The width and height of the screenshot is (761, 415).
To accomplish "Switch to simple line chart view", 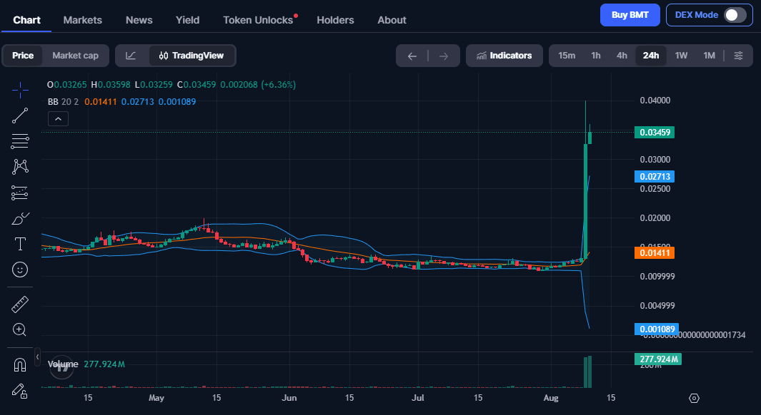I will pos(131,56).
